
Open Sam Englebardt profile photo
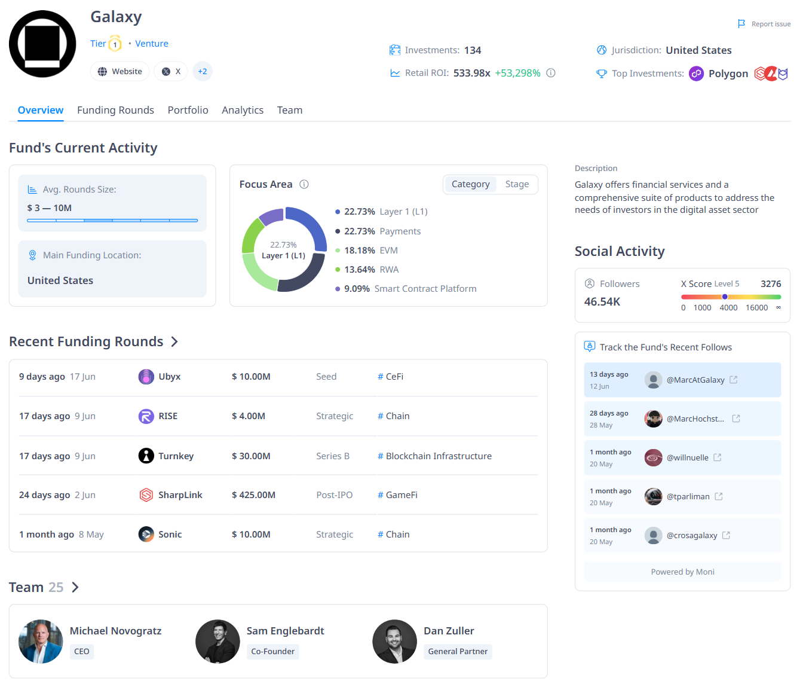217,642
